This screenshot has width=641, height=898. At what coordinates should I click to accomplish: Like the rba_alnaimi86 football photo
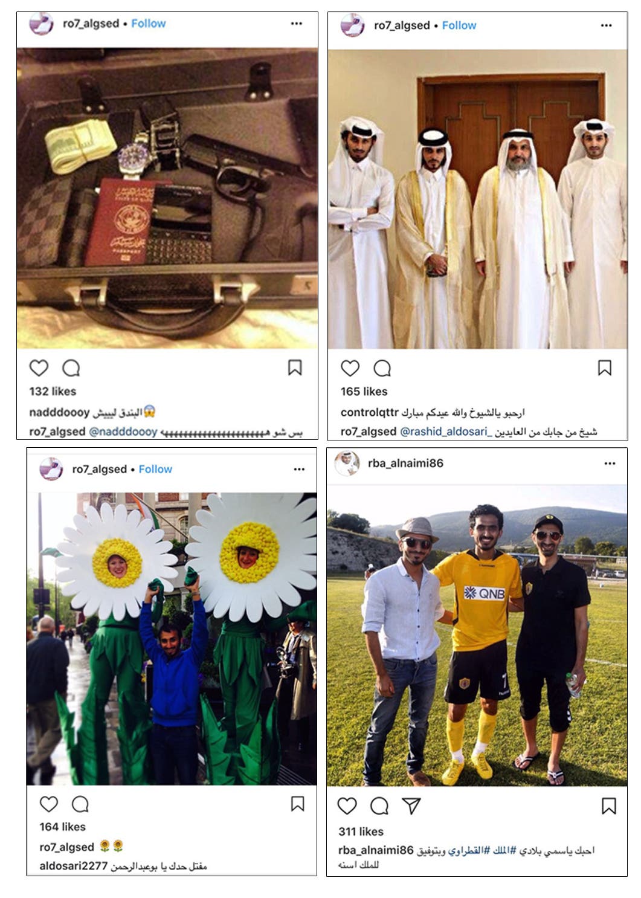click(347, 806)
